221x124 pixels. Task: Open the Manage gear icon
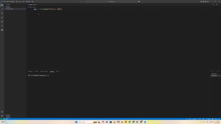(2, 116)
